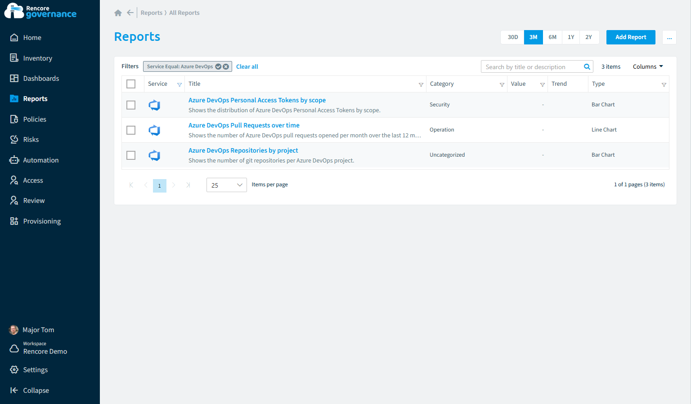Click the search magnifier icon
This screenshot has width=691, height=404.
point(587,67)
